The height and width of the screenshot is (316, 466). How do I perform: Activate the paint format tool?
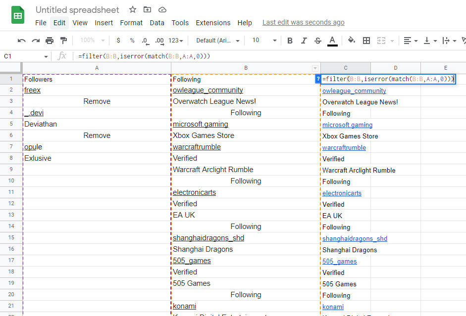(x=63, y=41)
